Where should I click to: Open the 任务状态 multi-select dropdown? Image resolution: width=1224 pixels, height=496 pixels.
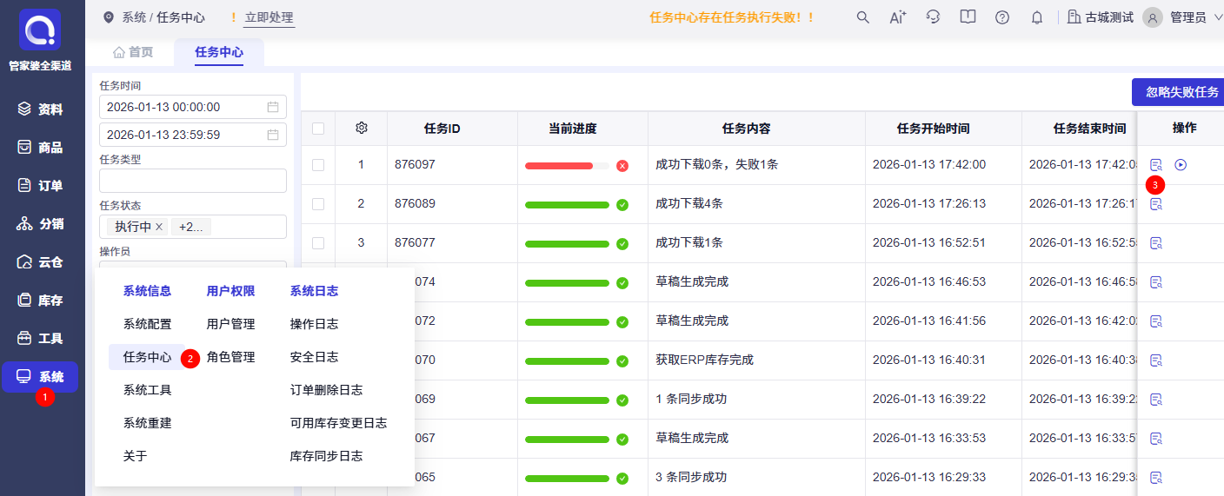point(193,227)
